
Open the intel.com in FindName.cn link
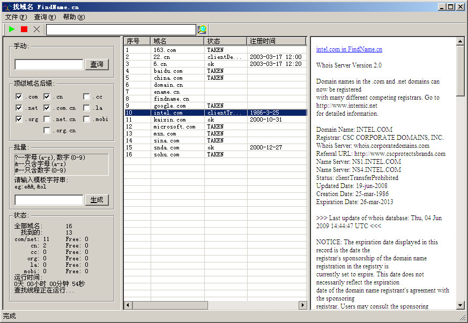[349, 49]
